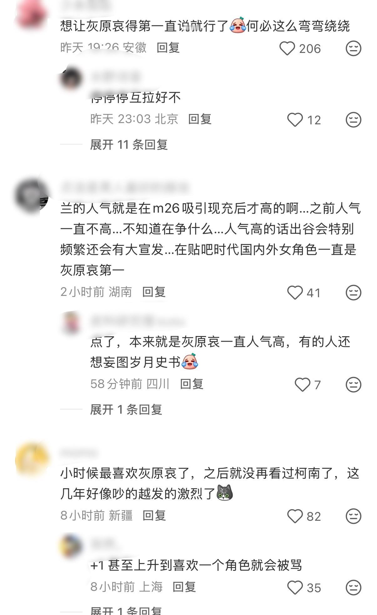The image size is (377, 615).
Task: Like the Beijing reply with 12 likes
Action: pyautogui.click(x=295, y=120)
